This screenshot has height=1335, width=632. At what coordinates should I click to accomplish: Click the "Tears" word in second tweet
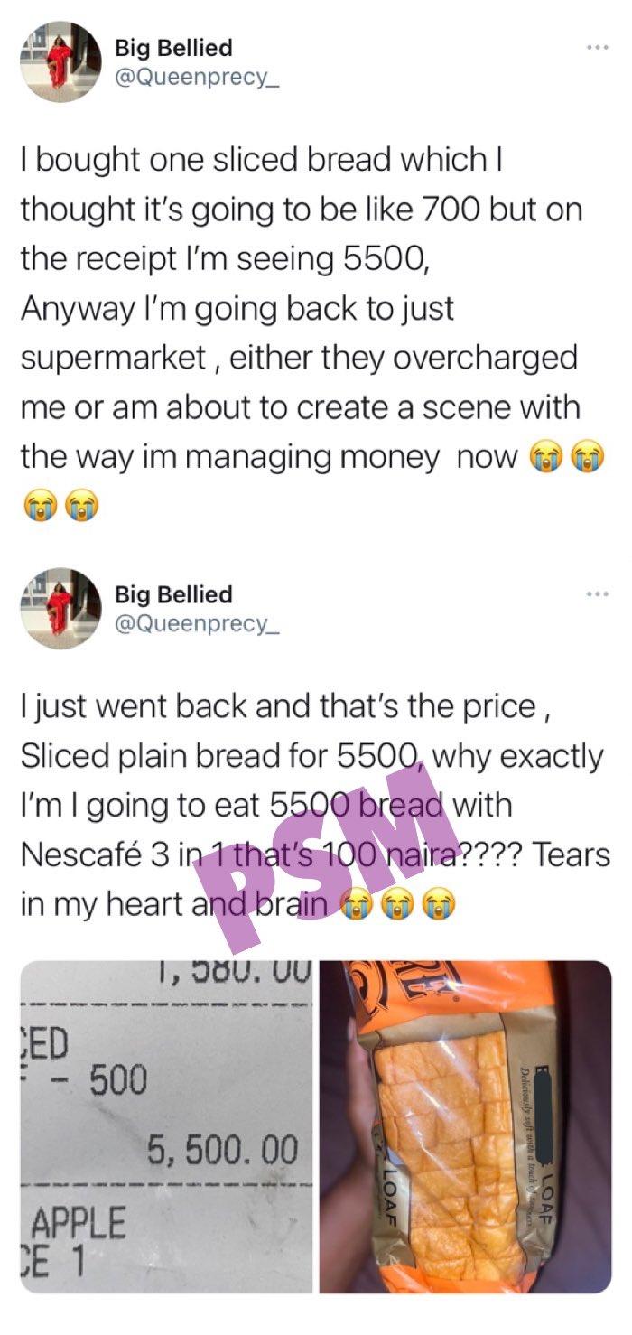pyautogui.click(x=571, y=854)
